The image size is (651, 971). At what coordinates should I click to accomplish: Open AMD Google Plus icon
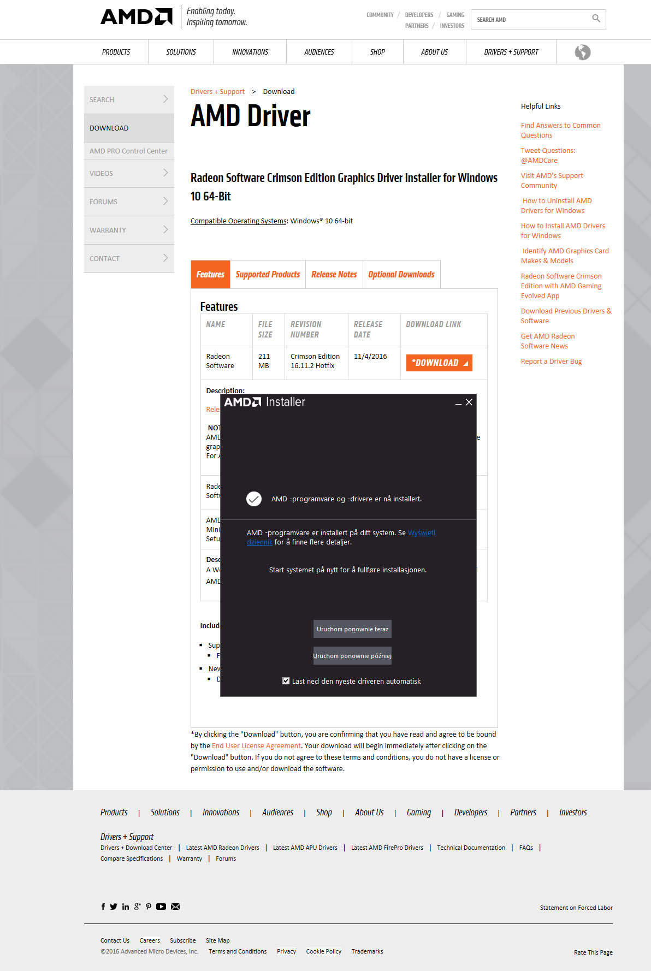pos(137,907)
